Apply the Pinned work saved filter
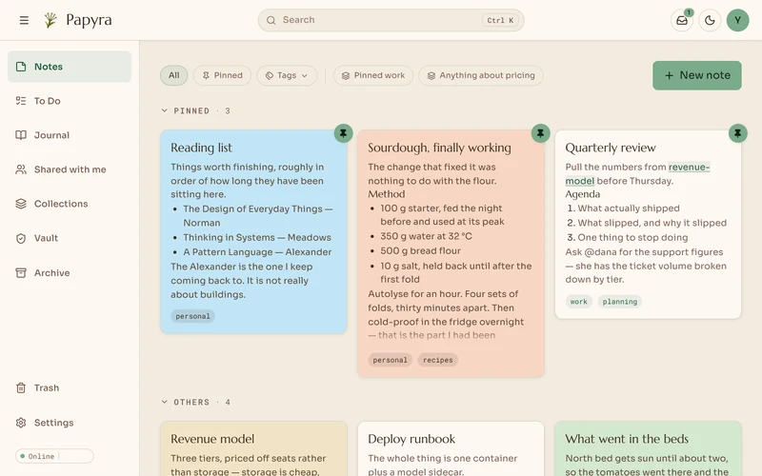Viewport: 762px width, 476px height. (373, 76)
